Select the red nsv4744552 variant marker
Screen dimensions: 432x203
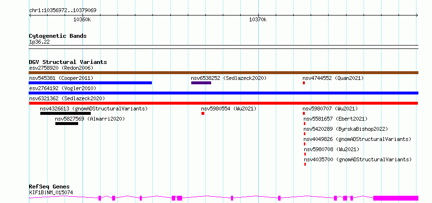click(304, 83)
